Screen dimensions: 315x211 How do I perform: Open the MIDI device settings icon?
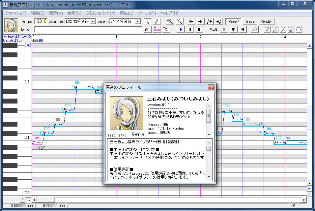click(x=233, y=29)
